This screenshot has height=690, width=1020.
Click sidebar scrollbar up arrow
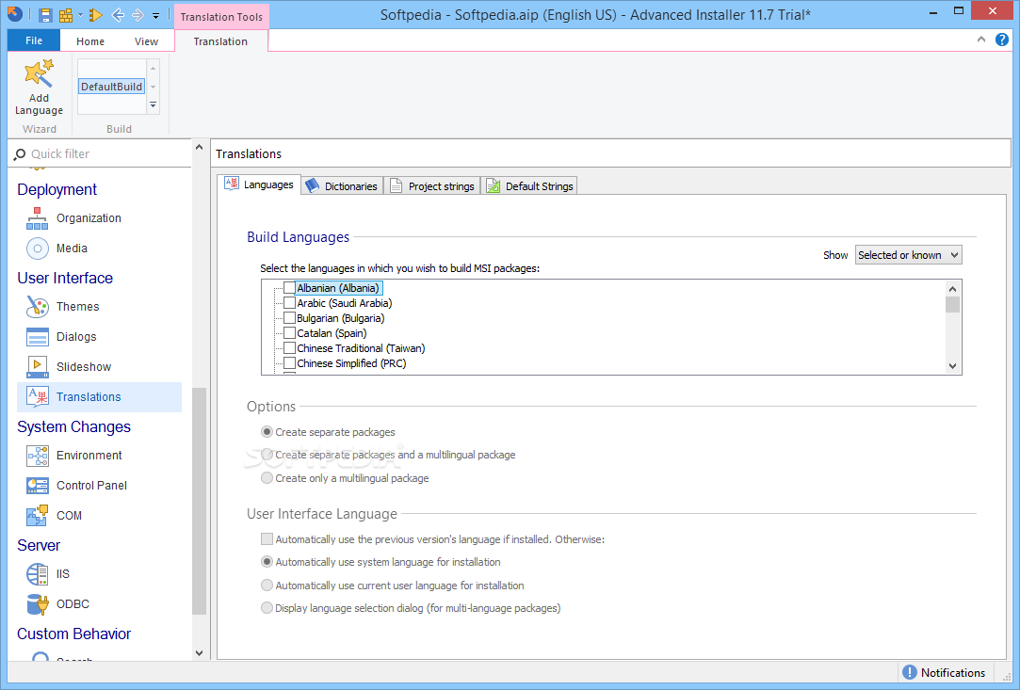(199, 148)
